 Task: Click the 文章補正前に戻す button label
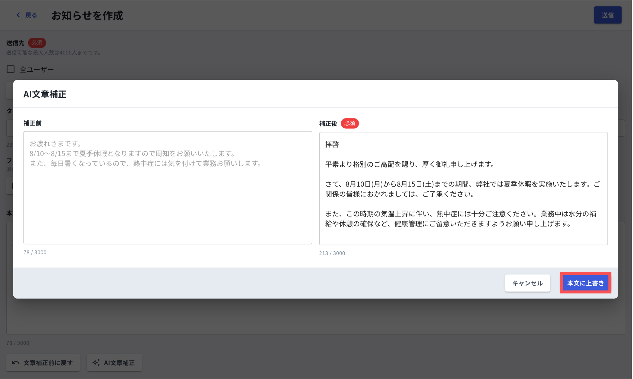[x=48, y=363]
